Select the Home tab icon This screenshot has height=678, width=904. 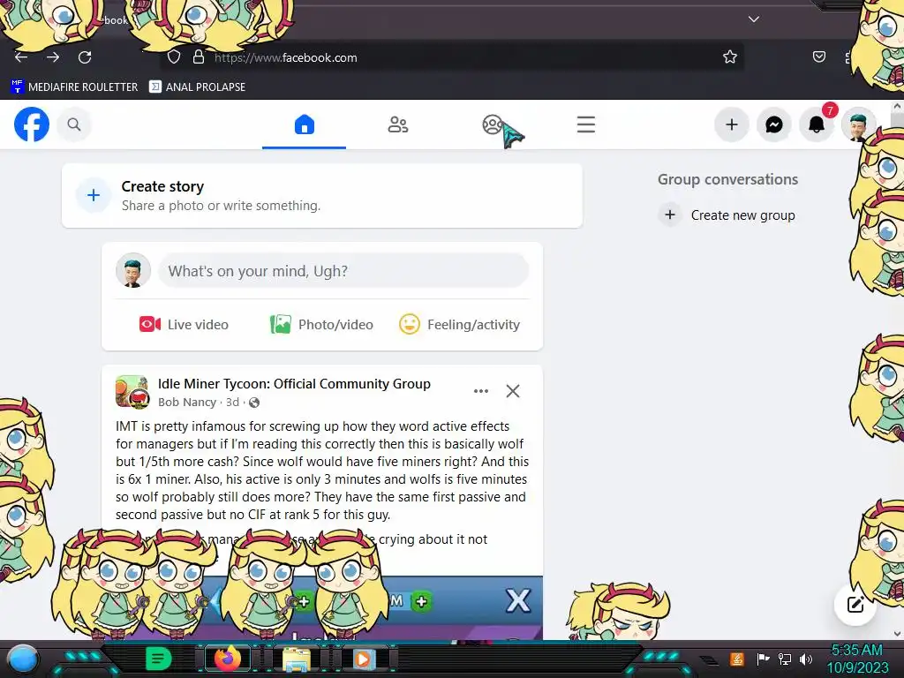click(305, 124)
